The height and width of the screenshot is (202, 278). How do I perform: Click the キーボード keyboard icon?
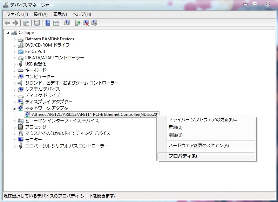tap(21, 70)
